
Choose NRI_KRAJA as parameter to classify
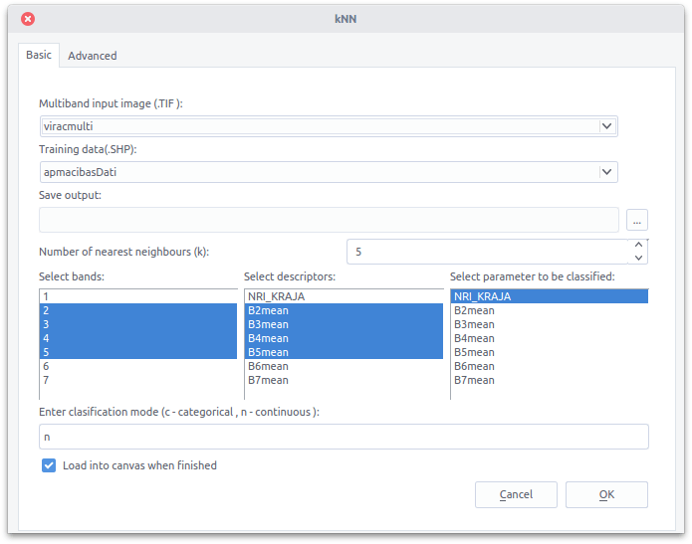tap(550, 296)
